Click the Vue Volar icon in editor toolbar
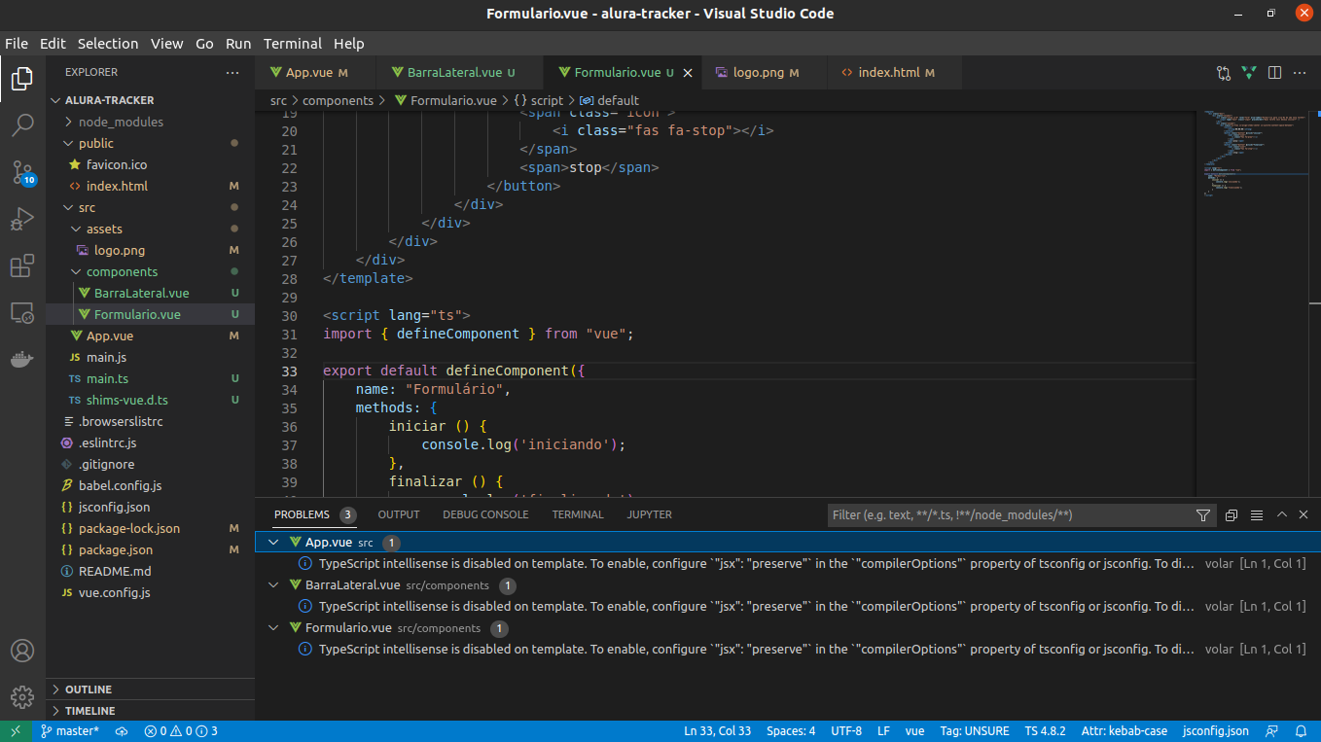This screenshot has height=742, width=1321. coord(1249,73)
